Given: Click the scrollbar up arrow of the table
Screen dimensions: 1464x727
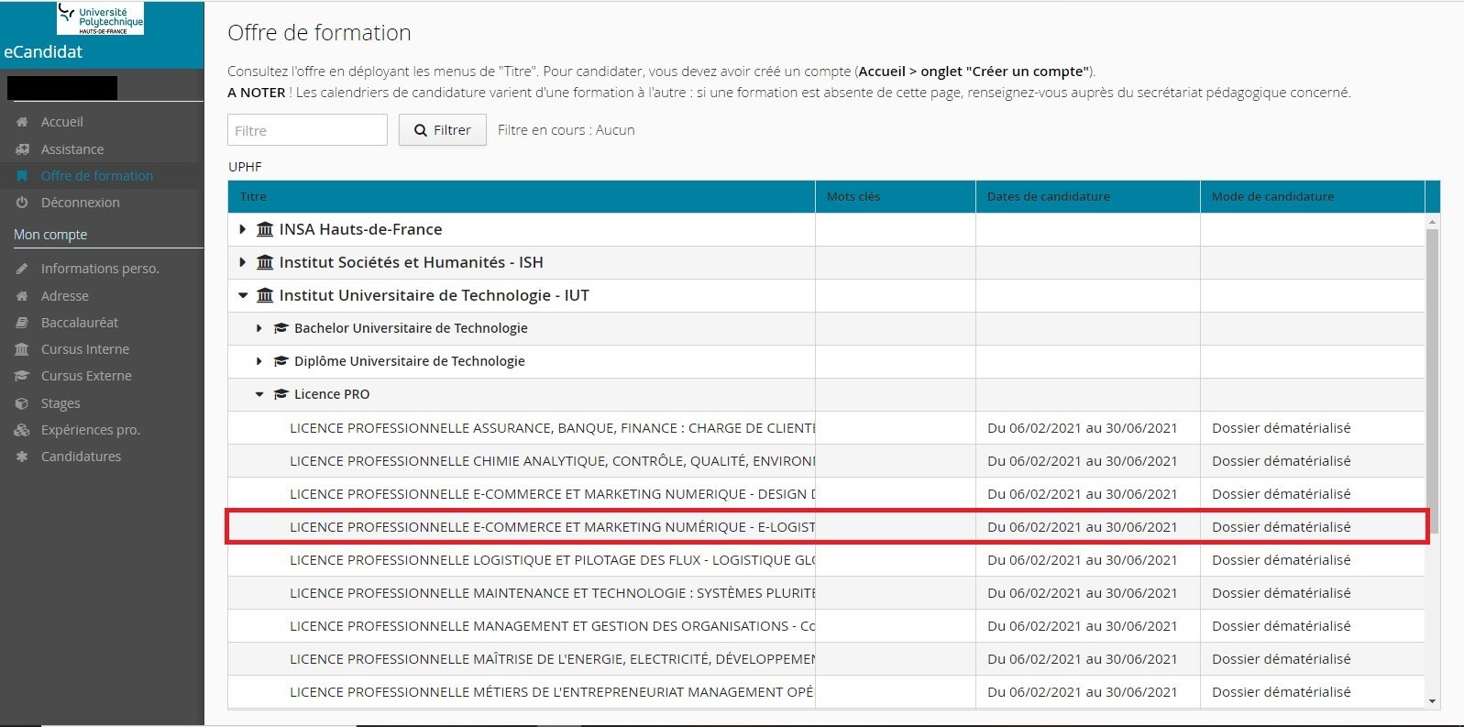Looking at the screenshot, I should coord(1433,222).
